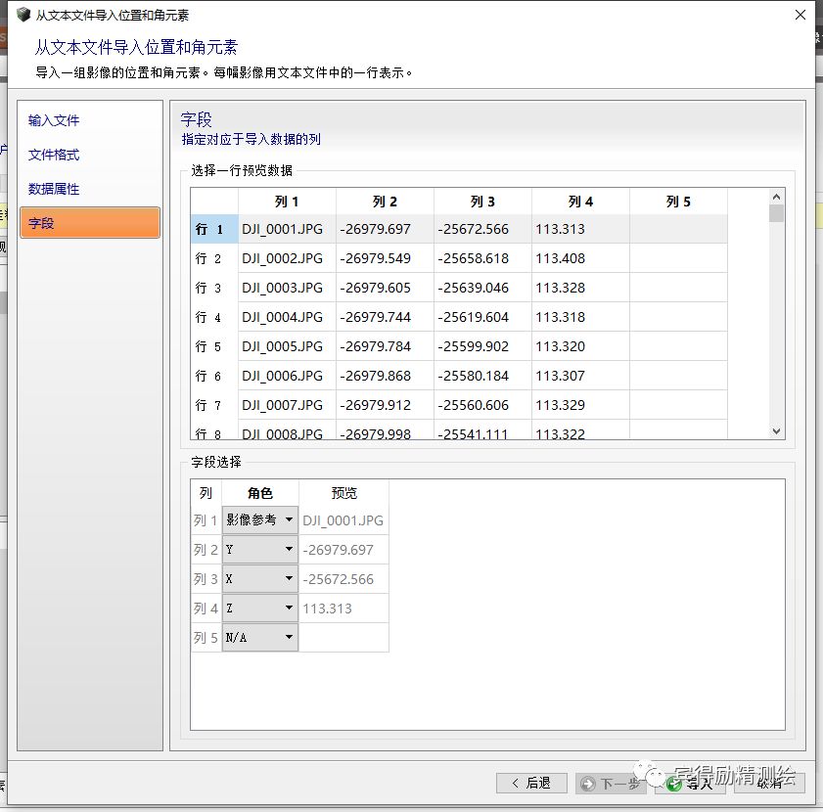Viewport: 823px width, 812px height.
Task: Select row header 行 1
Action: [214, 229]
